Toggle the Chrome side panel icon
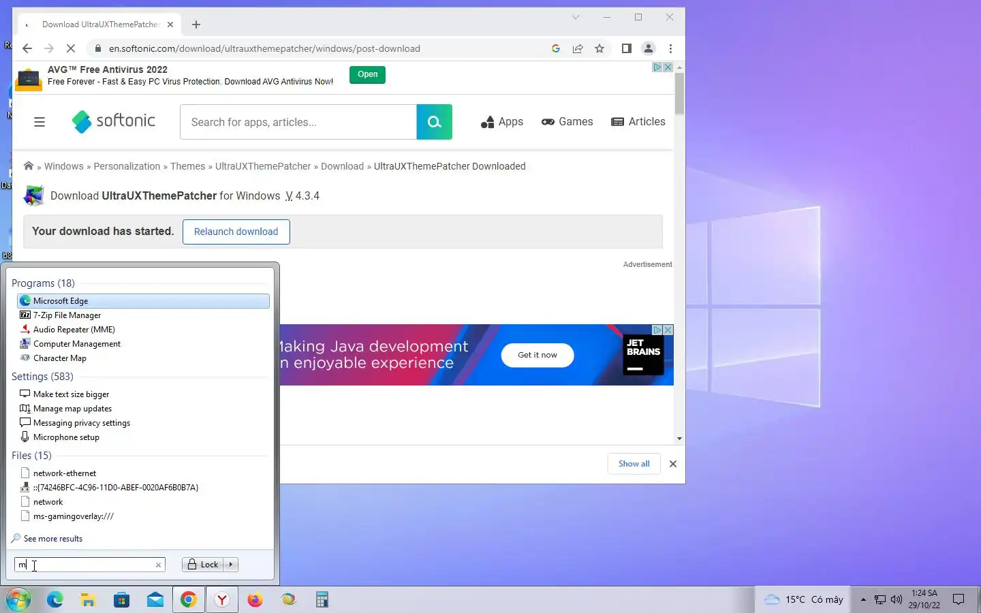 tap(627, 48)
